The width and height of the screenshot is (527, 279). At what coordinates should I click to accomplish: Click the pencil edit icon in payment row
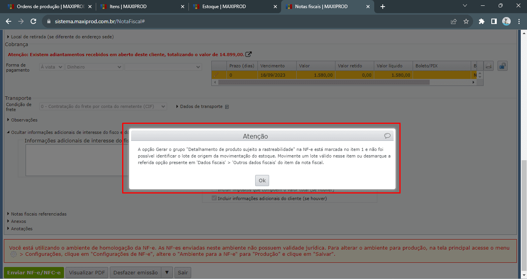click(x=216, y=75)
